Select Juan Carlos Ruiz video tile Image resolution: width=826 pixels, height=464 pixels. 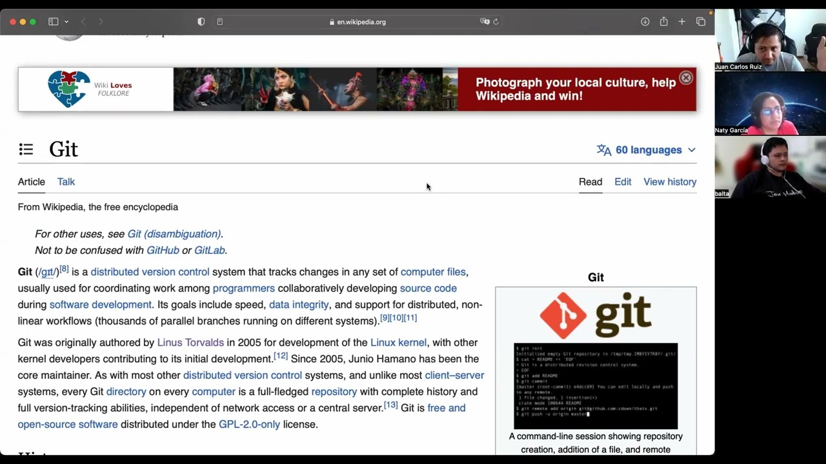pyautogui.click(x=771, y=40)
